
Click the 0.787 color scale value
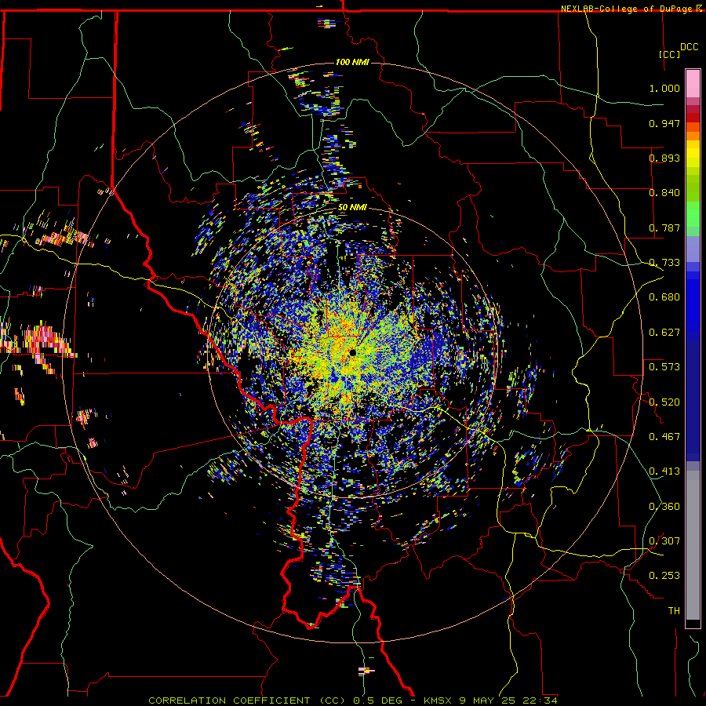tap(664, 227)
